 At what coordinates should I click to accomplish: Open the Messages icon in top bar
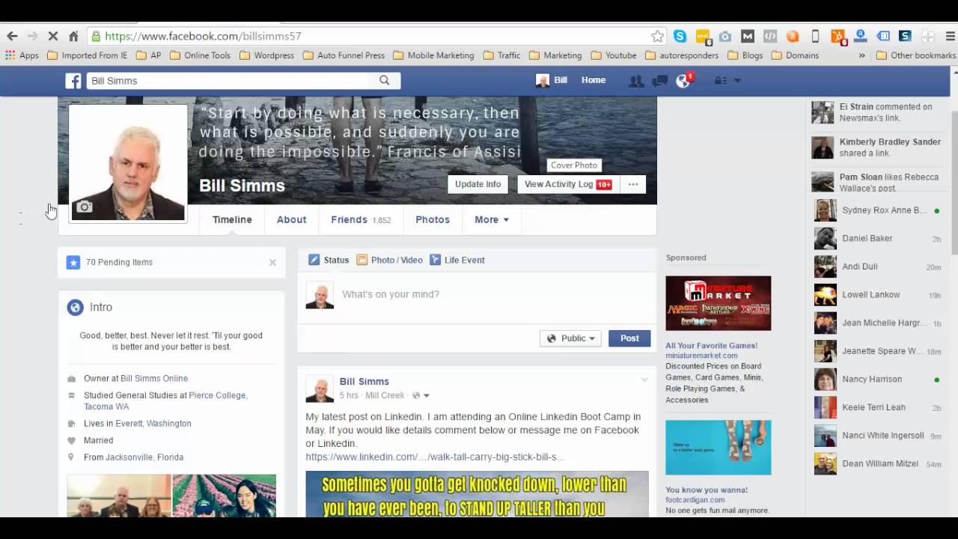[x=659, y=81]
